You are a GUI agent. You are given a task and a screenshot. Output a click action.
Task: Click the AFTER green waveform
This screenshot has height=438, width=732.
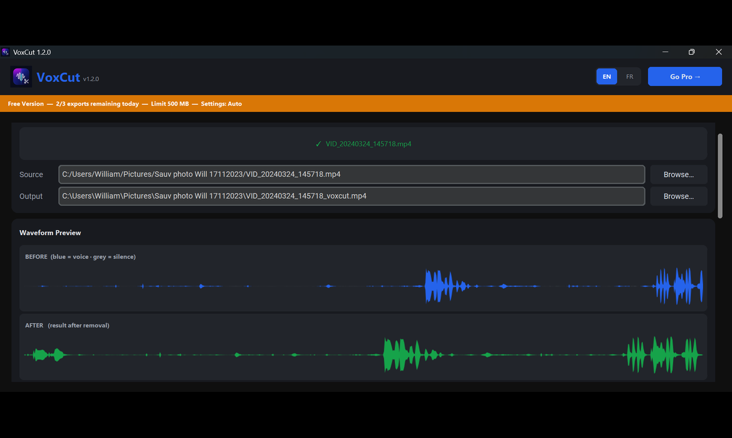click(363, 355)
